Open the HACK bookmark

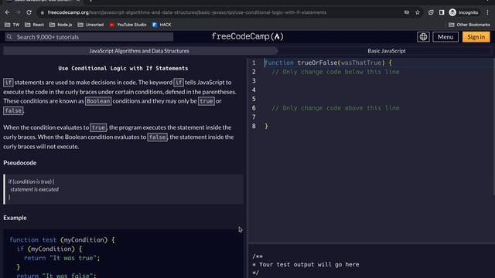162,25
